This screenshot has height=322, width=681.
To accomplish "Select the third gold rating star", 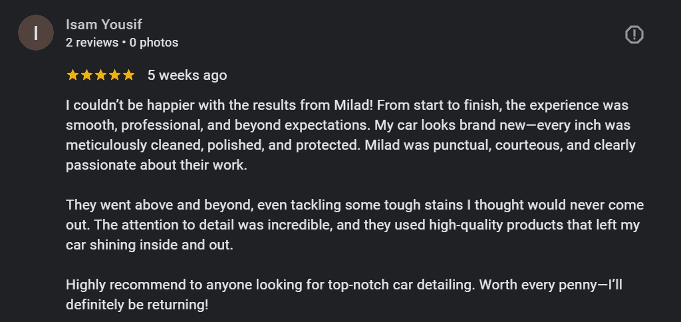I will [100, 75].
